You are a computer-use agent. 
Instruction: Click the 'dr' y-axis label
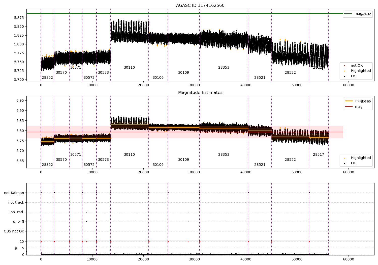coord(16,248)
